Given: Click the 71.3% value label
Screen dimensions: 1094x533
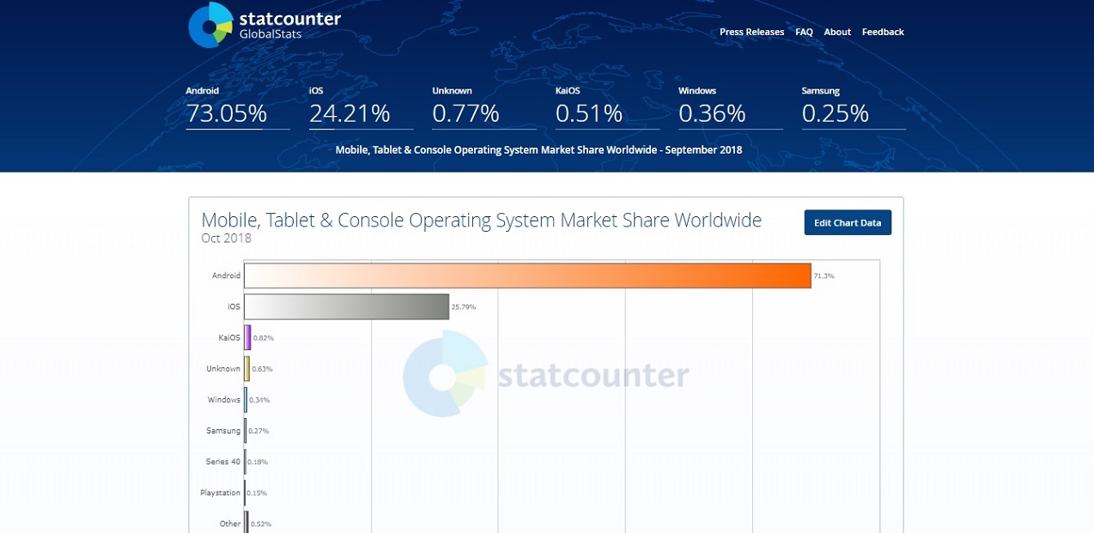Looking at the screenshot, I should click(824, 276).
